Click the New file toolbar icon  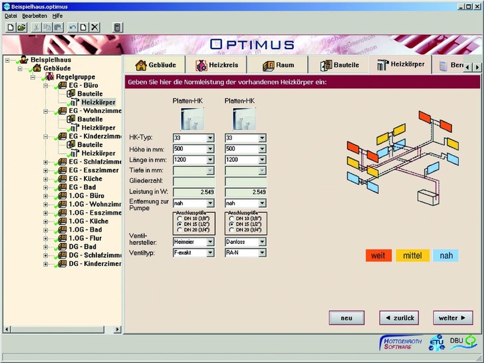[11, 27]
